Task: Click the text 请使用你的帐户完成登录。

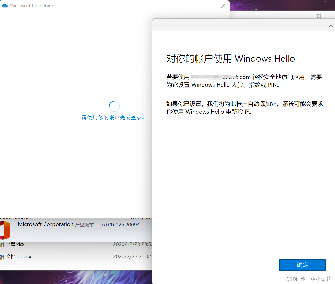Action: tap(113, 118)
